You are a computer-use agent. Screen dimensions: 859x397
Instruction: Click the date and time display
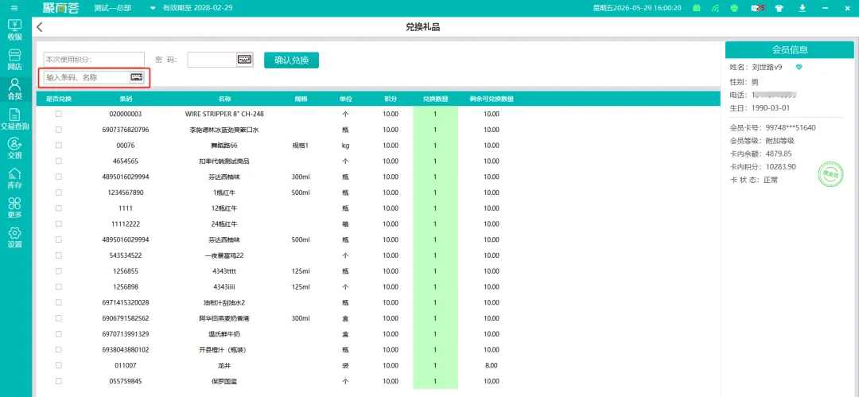tap(637, 8)
